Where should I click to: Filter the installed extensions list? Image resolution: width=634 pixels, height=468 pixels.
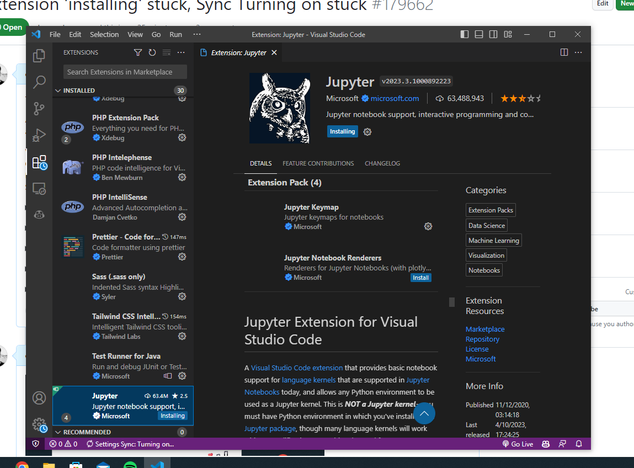coord(137,52)
